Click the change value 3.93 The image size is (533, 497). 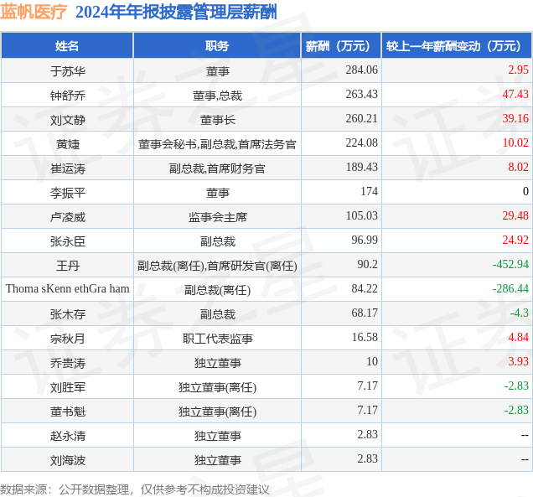coord(519,361)
